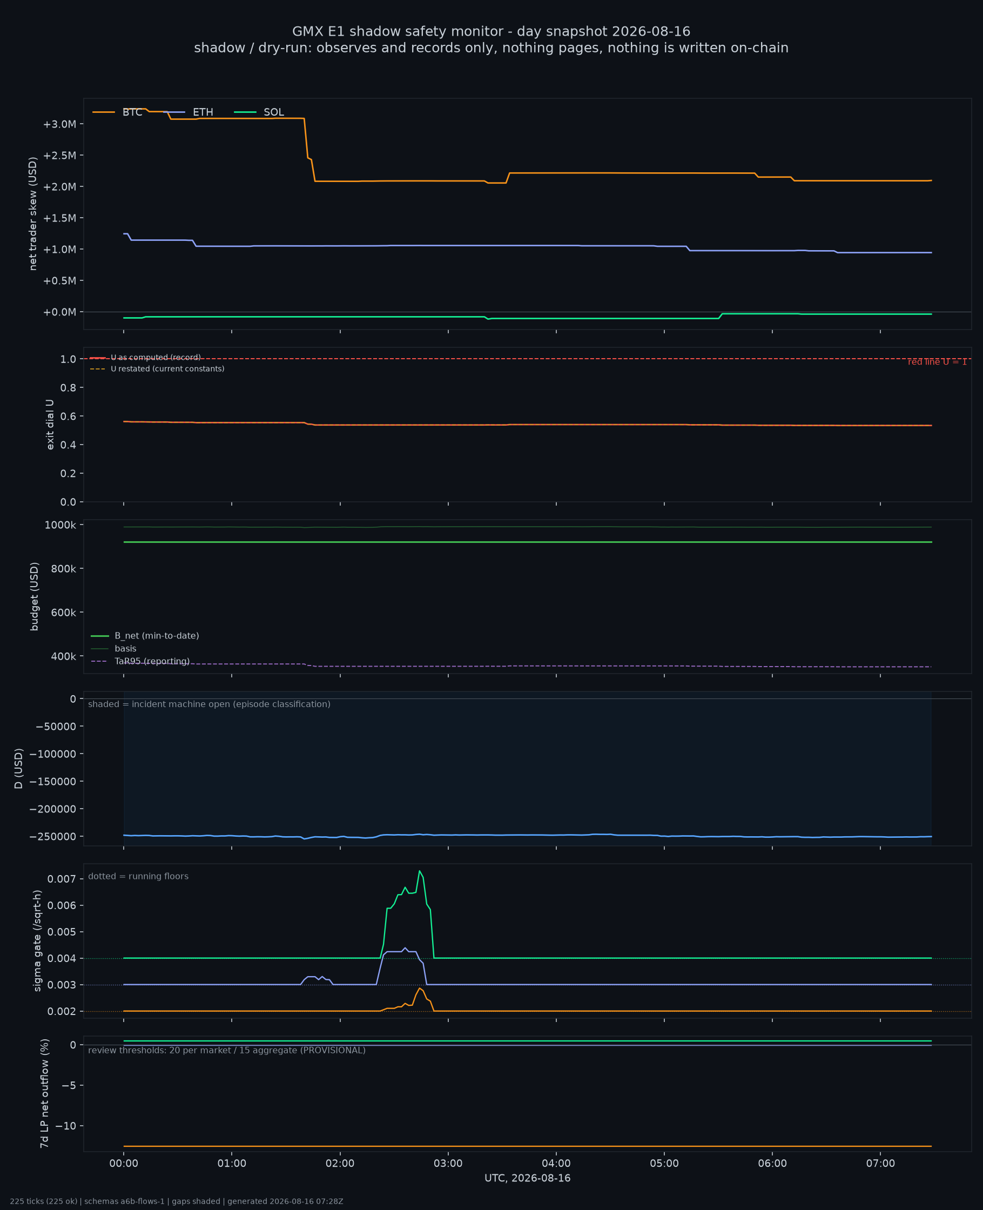The height and width of the screenshot is (1210, 983).
Task: Click the '0.6' tick on exit dial axis
Action: click(69, 416)
